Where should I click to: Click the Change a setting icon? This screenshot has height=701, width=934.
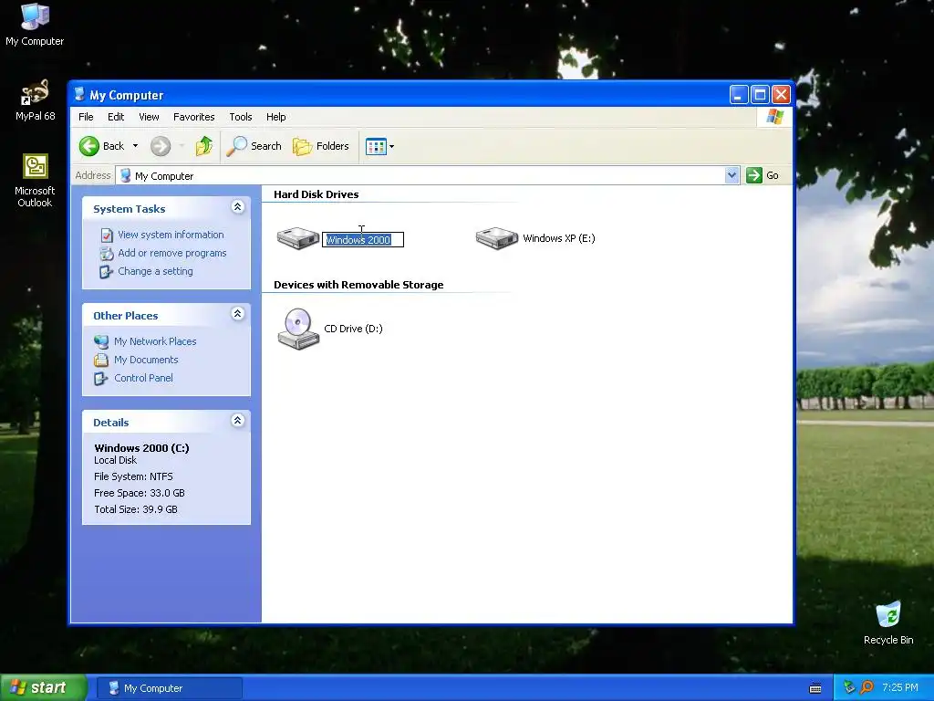tap(106, 272)
